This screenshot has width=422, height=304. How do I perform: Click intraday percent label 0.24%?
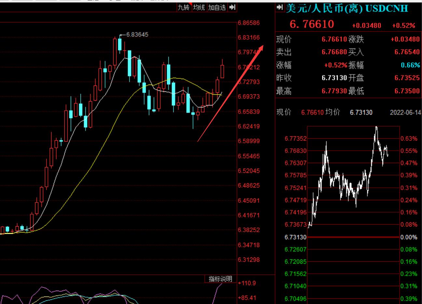[409, 200]
